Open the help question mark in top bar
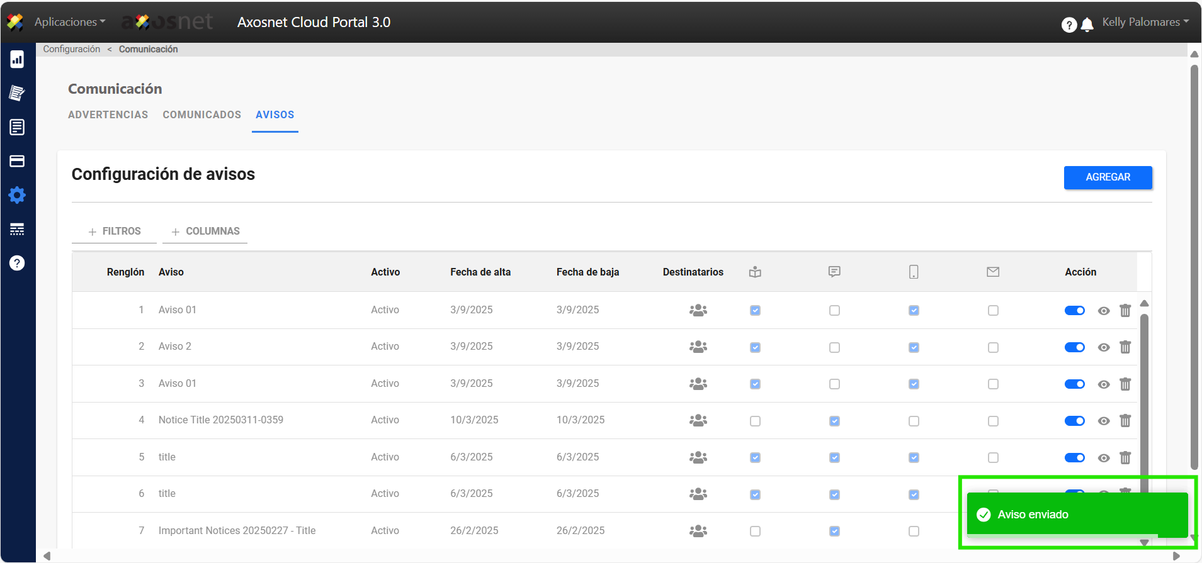This screenshot has width=1202, height=563. click(x=1069, y=25)
